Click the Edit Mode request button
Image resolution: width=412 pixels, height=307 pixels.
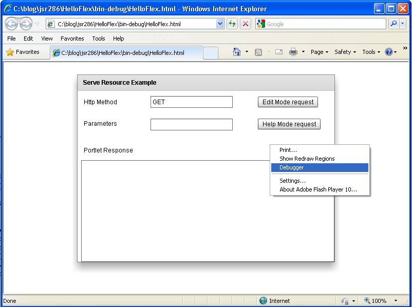click(288, 102)
